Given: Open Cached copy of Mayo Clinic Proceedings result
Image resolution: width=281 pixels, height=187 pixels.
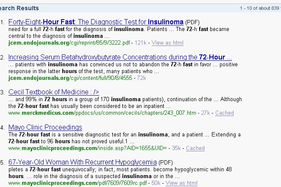Looking at the screenshot, I should 195,148.
